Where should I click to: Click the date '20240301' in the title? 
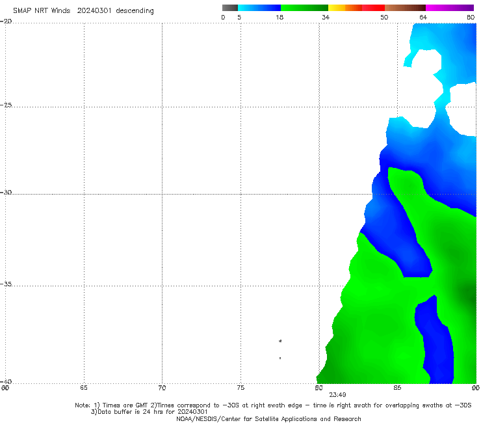tap(94, 10)
